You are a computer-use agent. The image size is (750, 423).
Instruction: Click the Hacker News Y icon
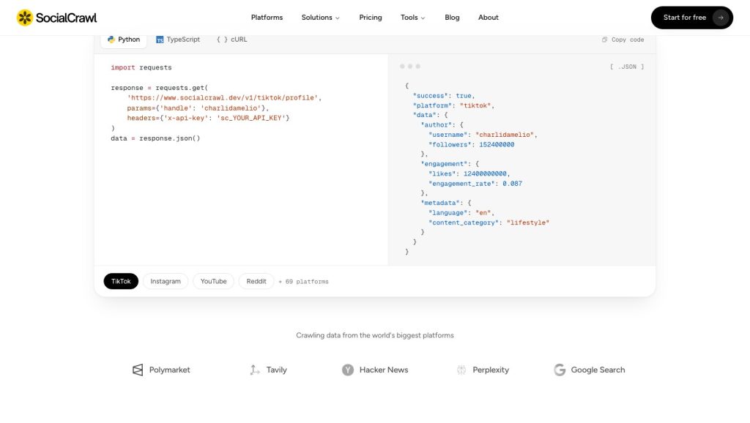348,370
